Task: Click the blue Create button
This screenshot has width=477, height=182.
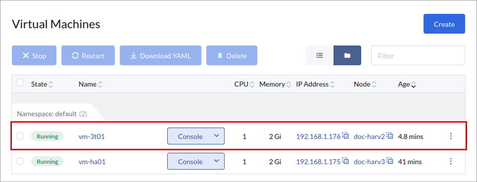Action: [x=444, y=24]
